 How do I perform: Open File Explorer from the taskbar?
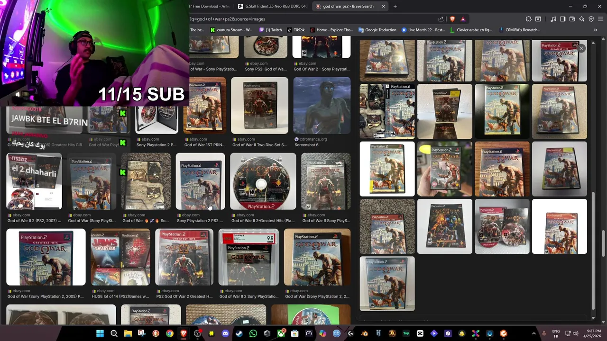128,333
